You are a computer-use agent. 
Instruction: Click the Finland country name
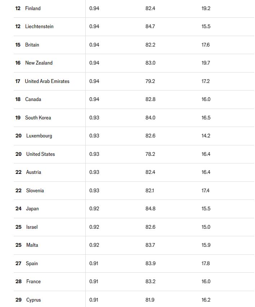pos(33,8)
